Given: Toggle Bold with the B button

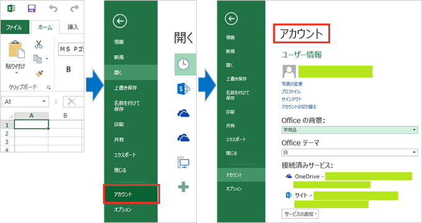Looking at the screenshot, I should click(x=68, y=69).
